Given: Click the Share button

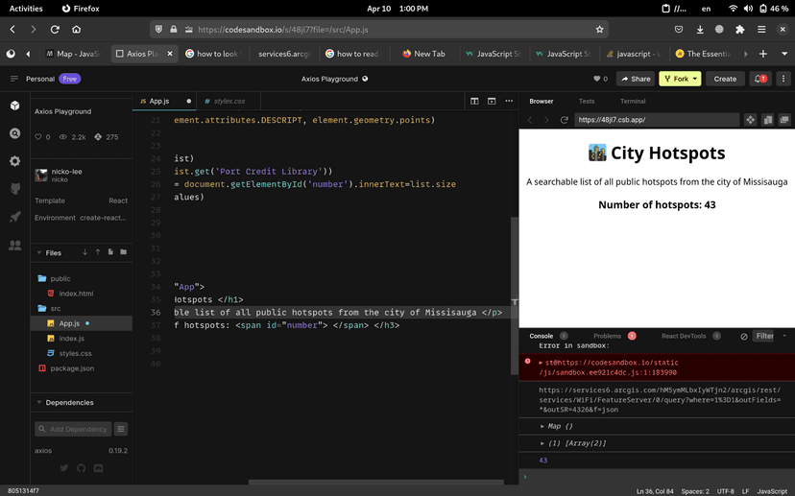Looking at the screenshot, I should 635,79.
